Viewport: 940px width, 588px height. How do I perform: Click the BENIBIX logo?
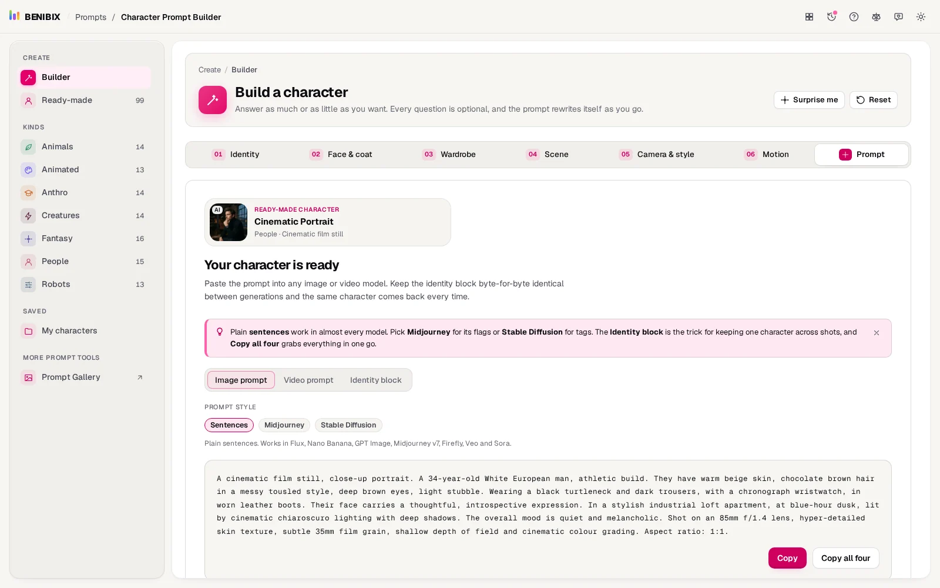[35, 16]
